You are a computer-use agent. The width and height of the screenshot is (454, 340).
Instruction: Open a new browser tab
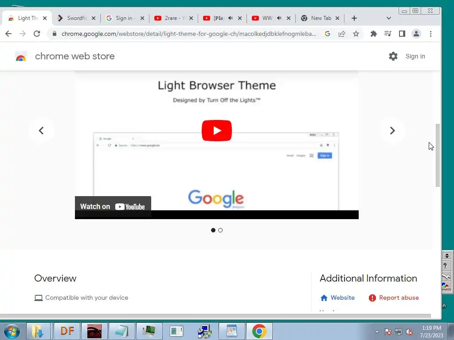(354, 18)
